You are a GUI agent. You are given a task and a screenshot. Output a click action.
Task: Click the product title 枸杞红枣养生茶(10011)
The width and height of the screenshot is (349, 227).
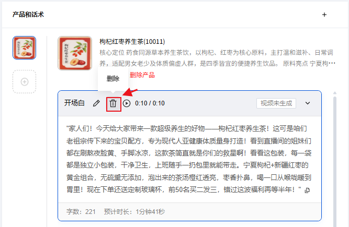click(x=132, y=42)
